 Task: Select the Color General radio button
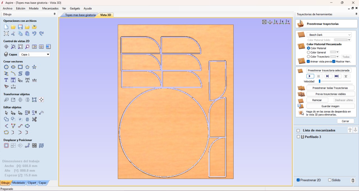click(x=309, y=52)
